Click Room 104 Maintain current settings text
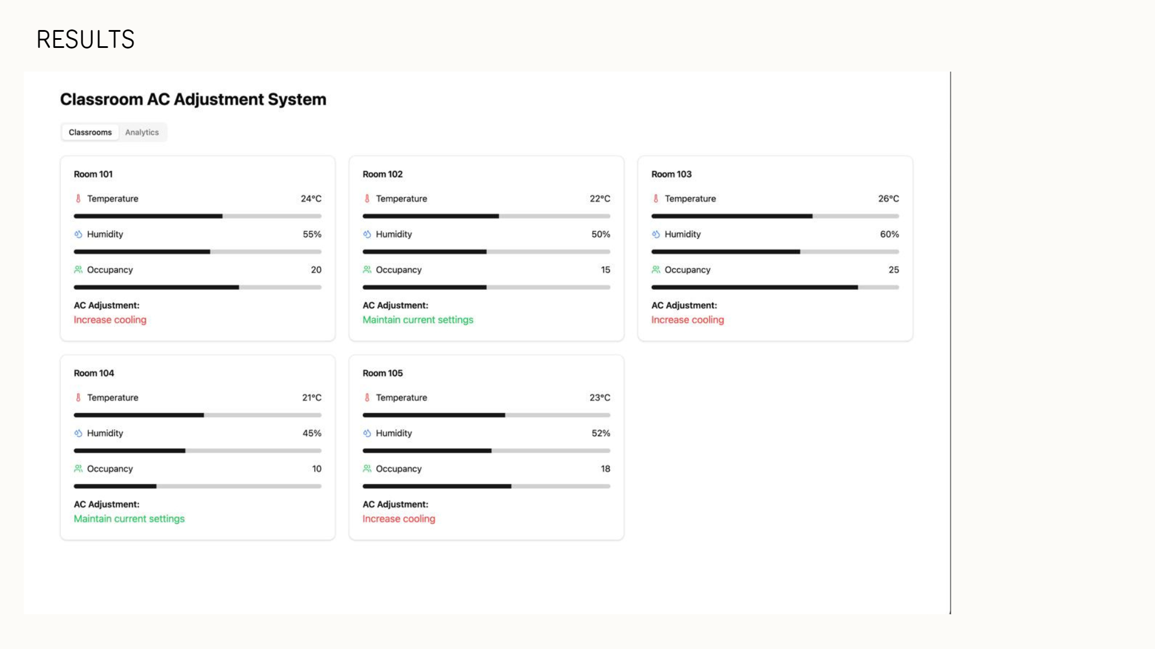This screenshot has height=649, width=1155. 129,519
